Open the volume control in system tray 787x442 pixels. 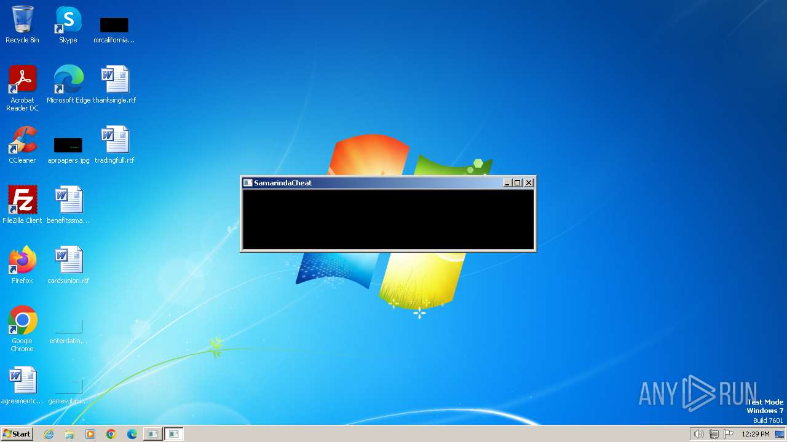coord(698,434)
